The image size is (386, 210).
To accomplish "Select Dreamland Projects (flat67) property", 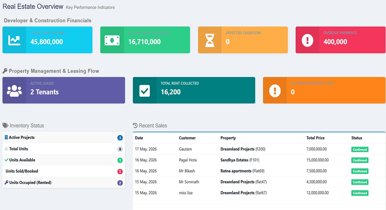I will coord(244,193).
